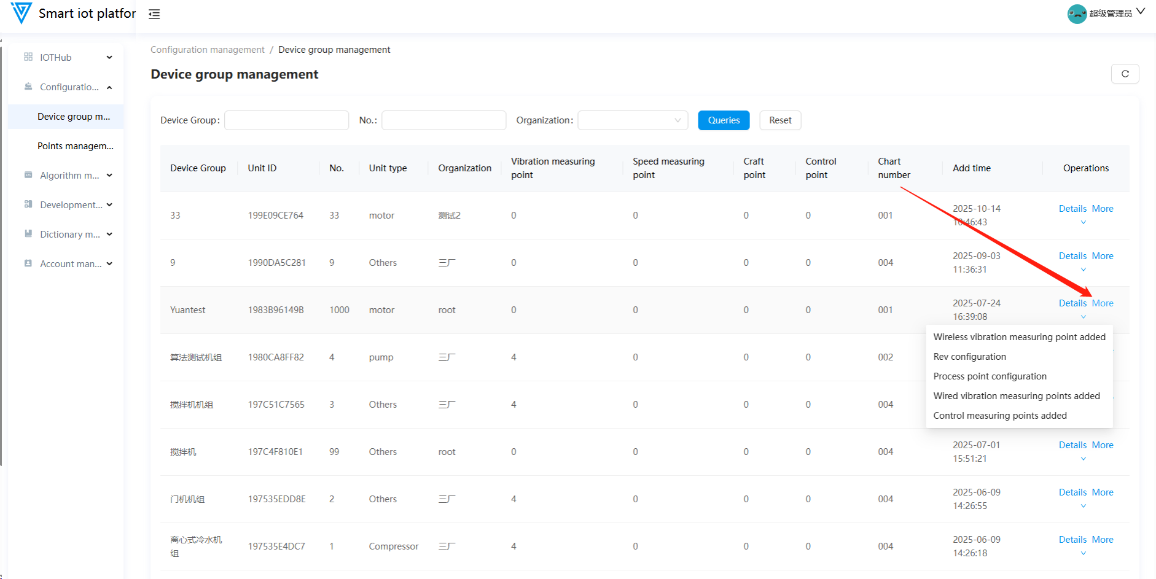
Task: Click the Reset button
Action: point(780,120)
